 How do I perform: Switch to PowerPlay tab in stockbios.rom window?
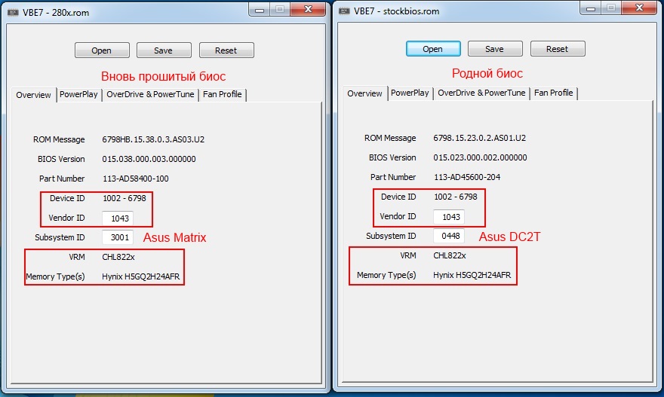(410, 93)
